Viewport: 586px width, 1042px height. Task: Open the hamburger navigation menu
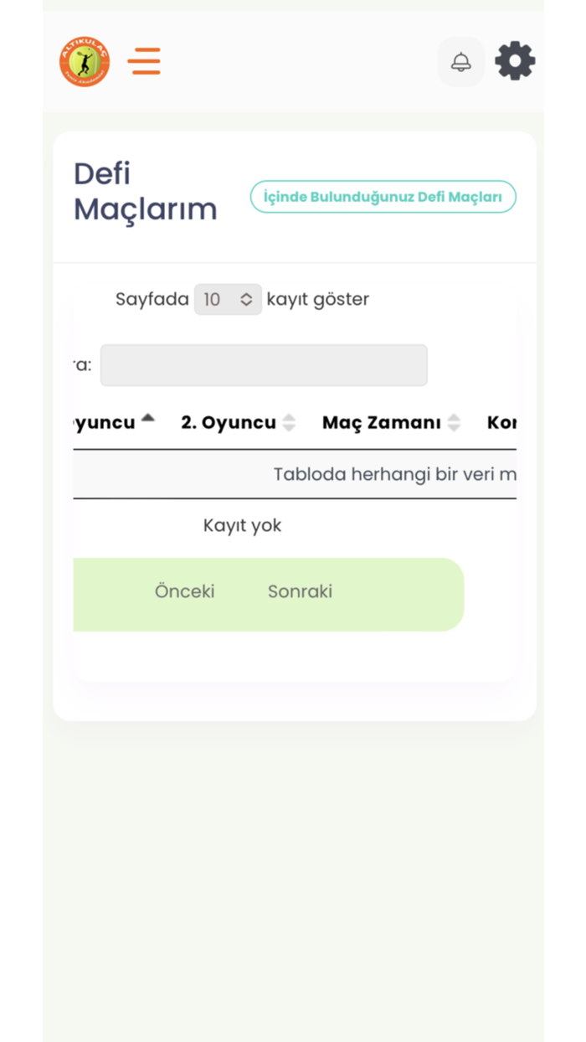point(144,61)
